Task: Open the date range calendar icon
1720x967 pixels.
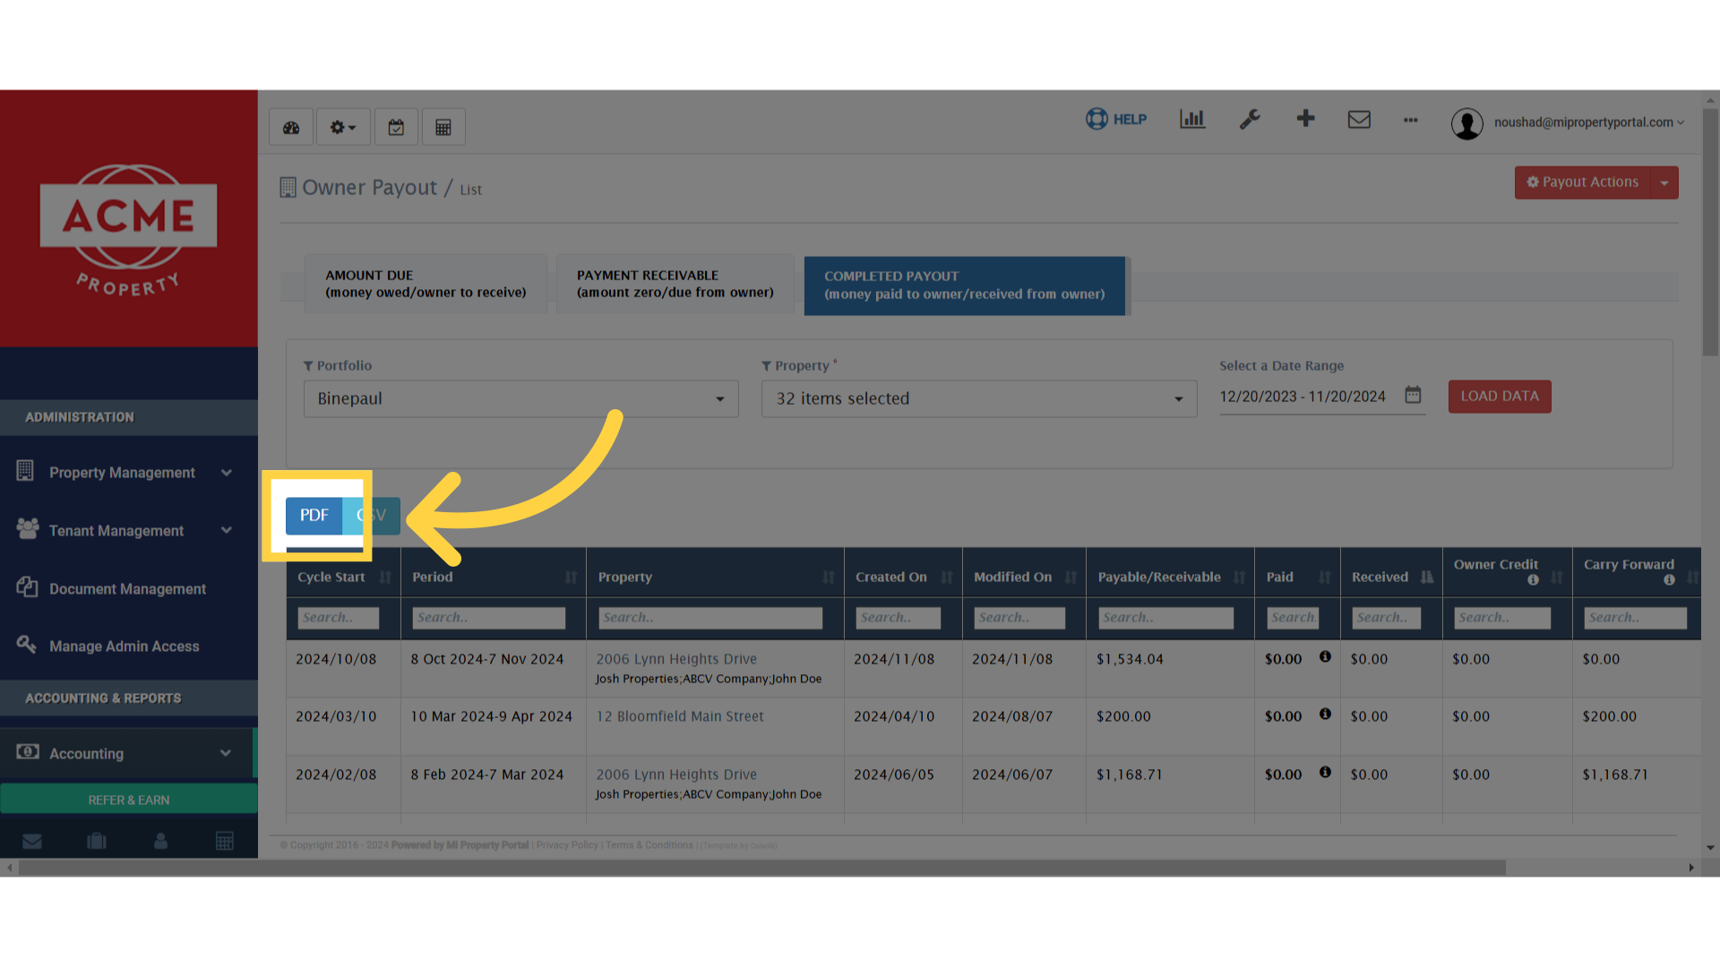Action: click(1413, 395)
